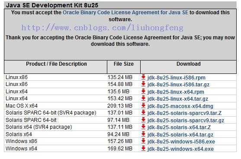Select the Windows x86 description text

tap(21, 141)
